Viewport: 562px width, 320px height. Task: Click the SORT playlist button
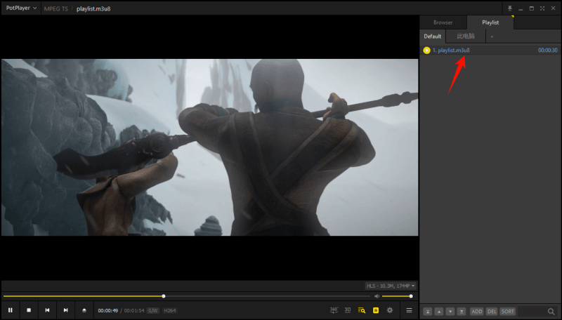pyautogui.click(x=508, y=312)
